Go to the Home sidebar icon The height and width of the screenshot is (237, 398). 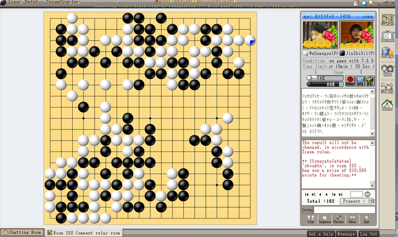coord(387,105)
